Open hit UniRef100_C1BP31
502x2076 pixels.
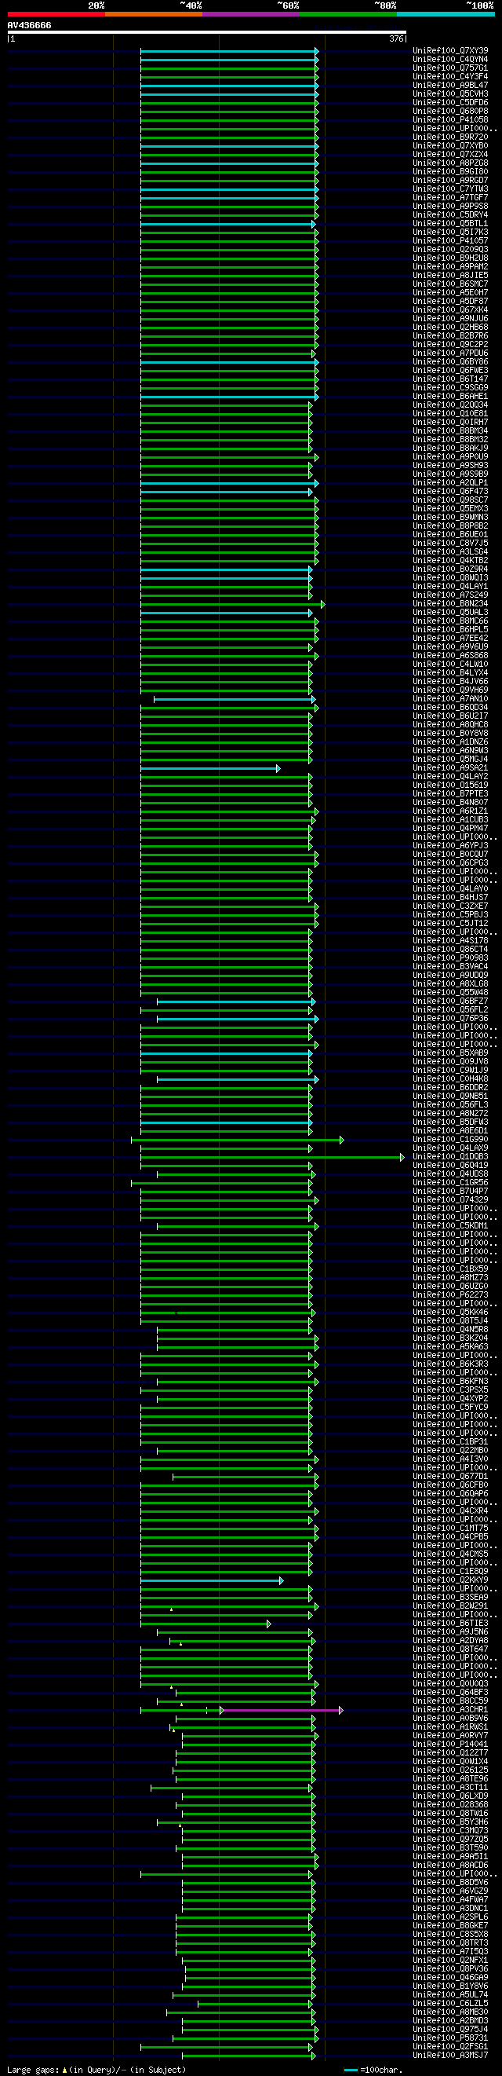click(x=450, y=1443)
